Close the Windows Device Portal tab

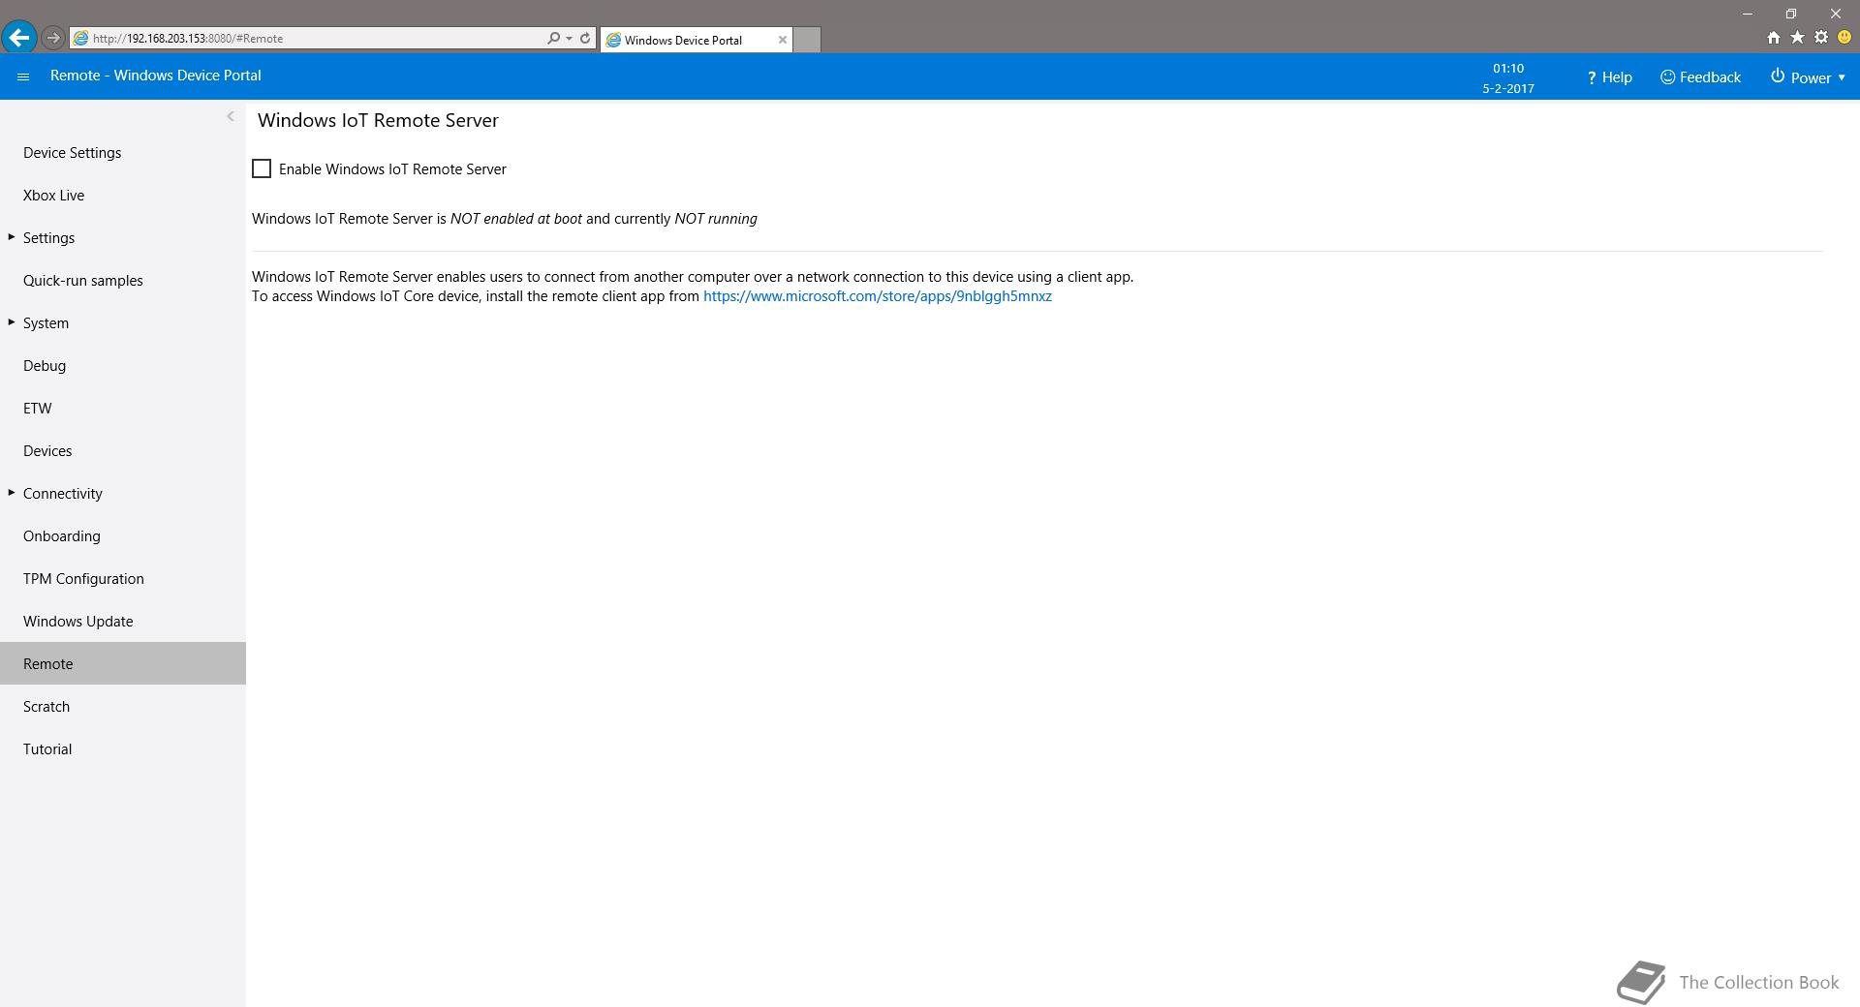783,40
